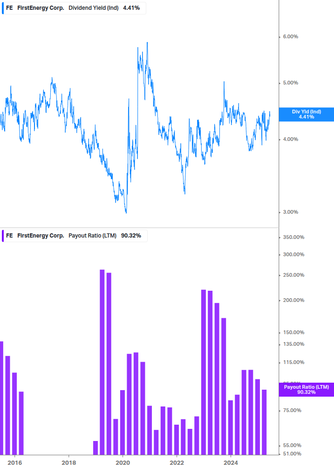Click the 5.00% yield axis label
Screen dimensions: 334x469
290,83
